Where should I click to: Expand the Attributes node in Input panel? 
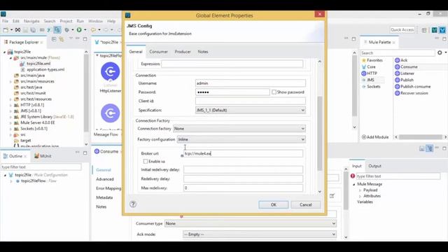tap(360, 196)
